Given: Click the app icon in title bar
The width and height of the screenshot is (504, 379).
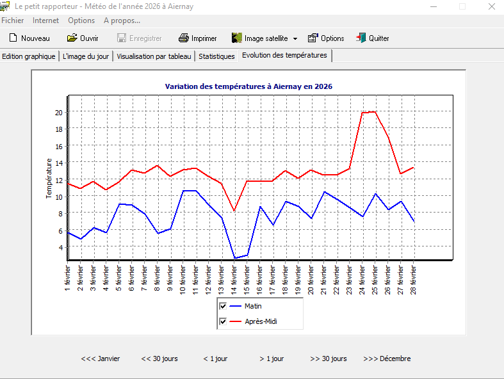Looking at the screenshot, I should pyautogui.click(x=5, y=7).
